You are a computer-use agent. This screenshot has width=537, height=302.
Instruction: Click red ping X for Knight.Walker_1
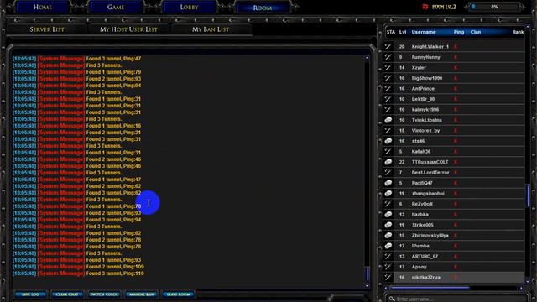pyautogui.click(x=456, y=47)
